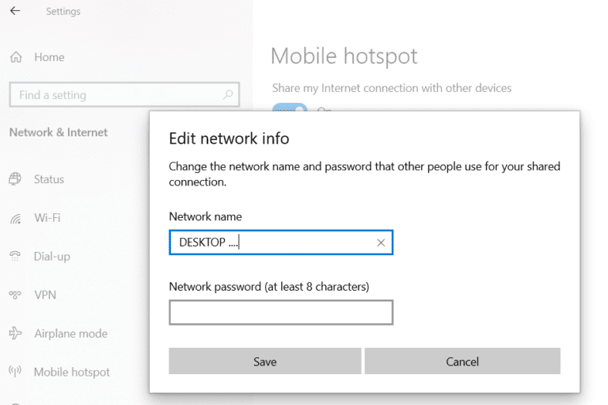Click the Network password (at least 8 characters) label

pos(268,287)
